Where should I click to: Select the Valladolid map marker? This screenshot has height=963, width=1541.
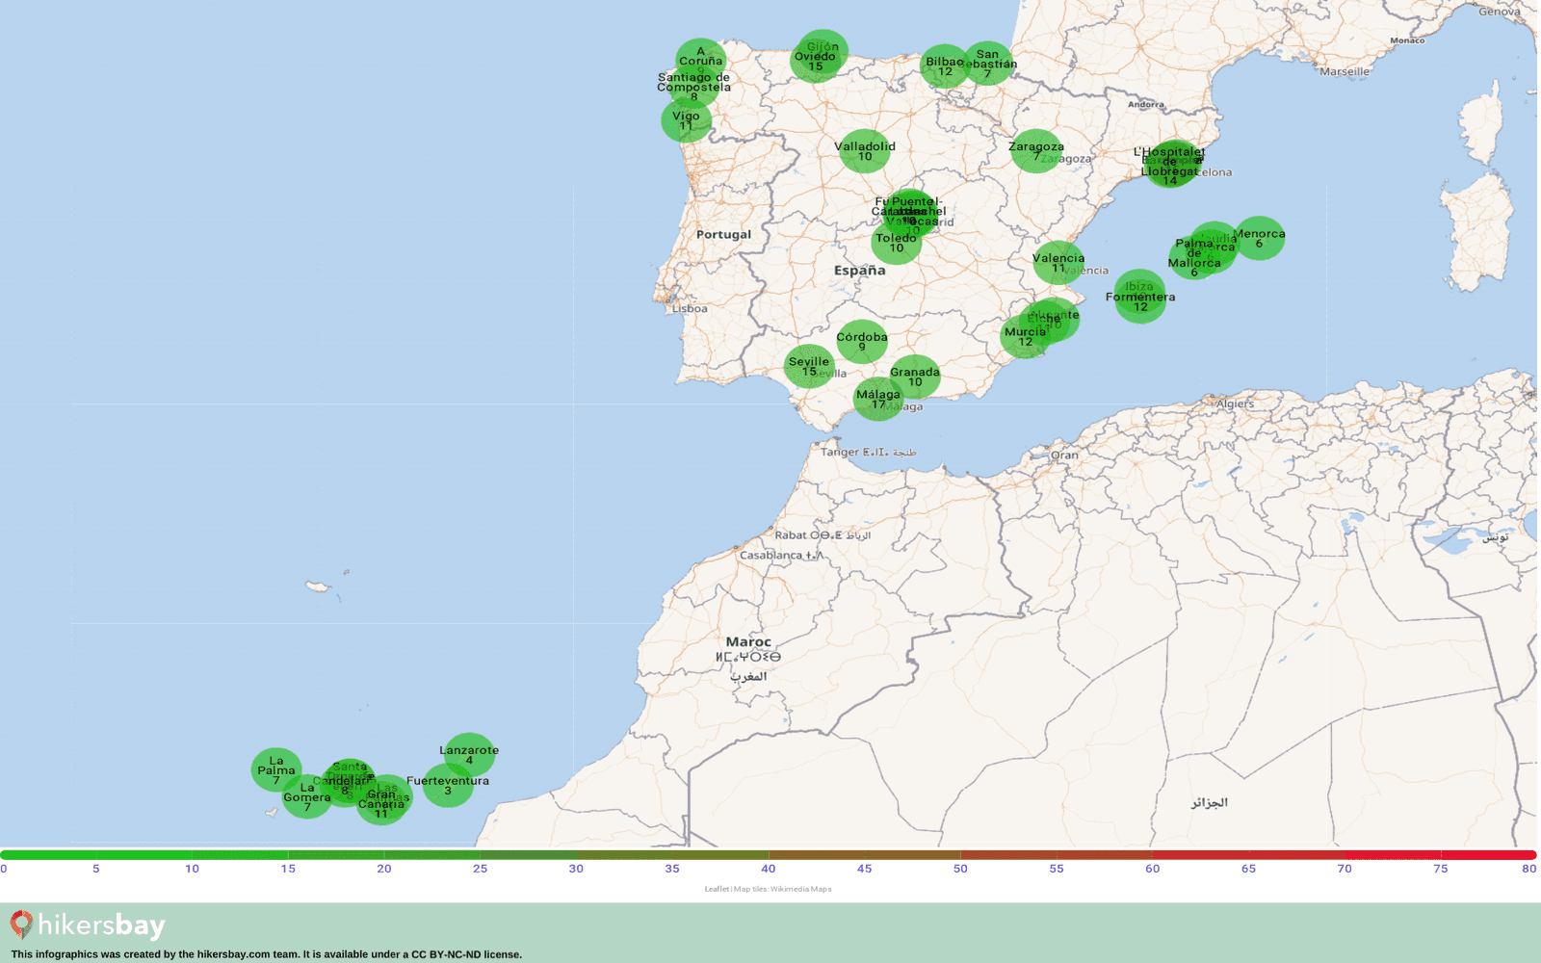click(865, 151)
